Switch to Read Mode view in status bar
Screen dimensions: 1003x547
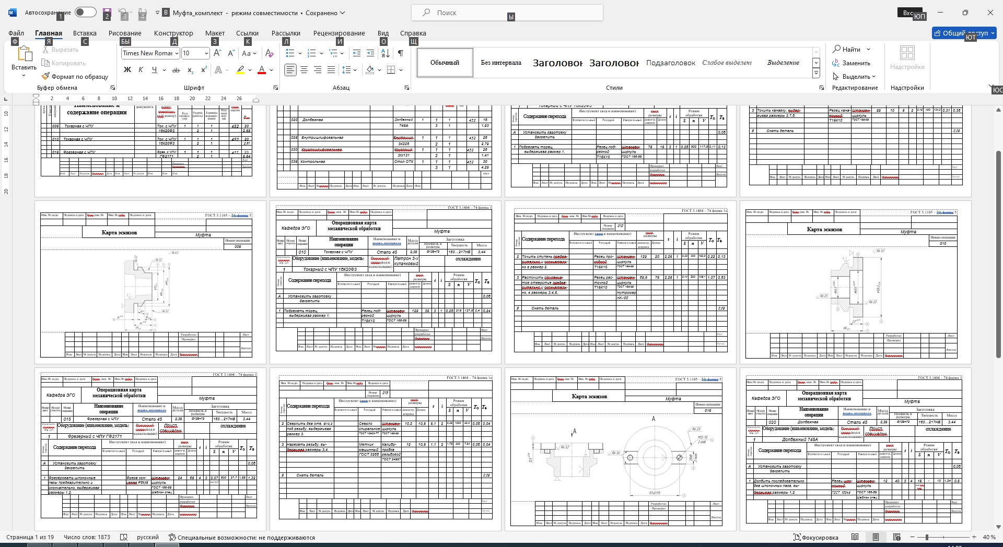click(855, 537)
